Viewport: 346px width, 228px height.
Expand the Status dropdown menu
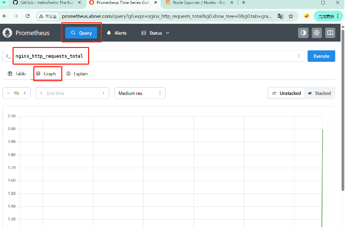tap(155, 33)
